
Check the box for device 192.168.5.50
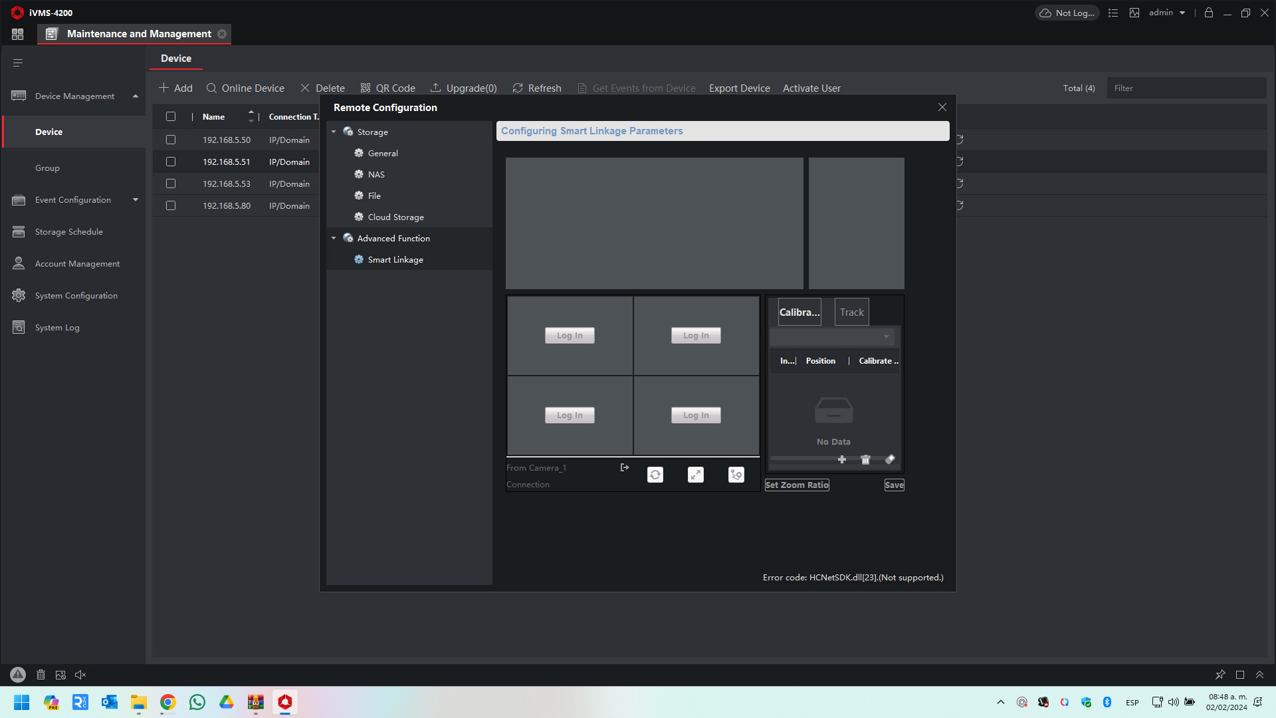[171, 140]
